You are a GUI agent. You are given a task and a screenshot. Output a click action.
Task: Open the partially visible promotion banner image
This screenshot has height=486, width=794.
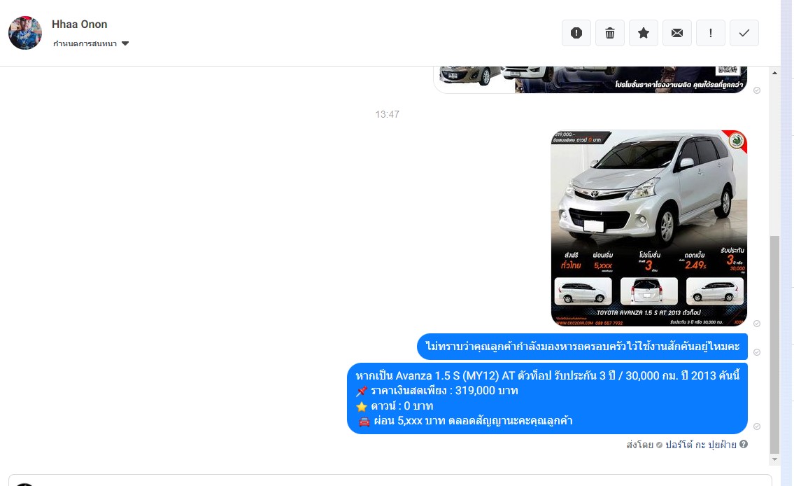tap(590, 80)
